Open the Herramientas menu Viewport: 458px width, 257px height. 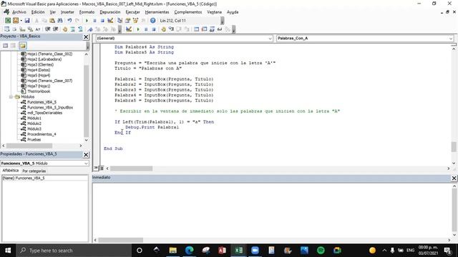coord(157,12)
